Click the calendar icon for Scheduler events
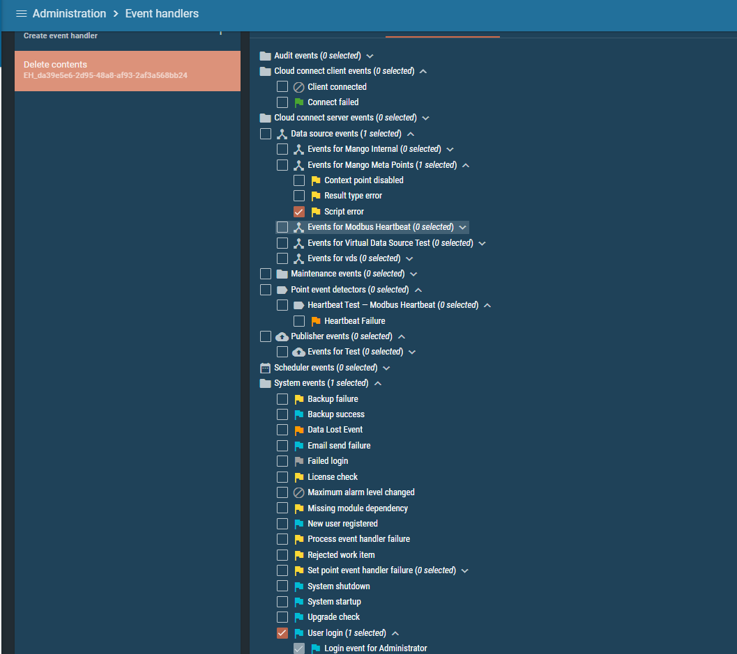 tap(266, 368)
